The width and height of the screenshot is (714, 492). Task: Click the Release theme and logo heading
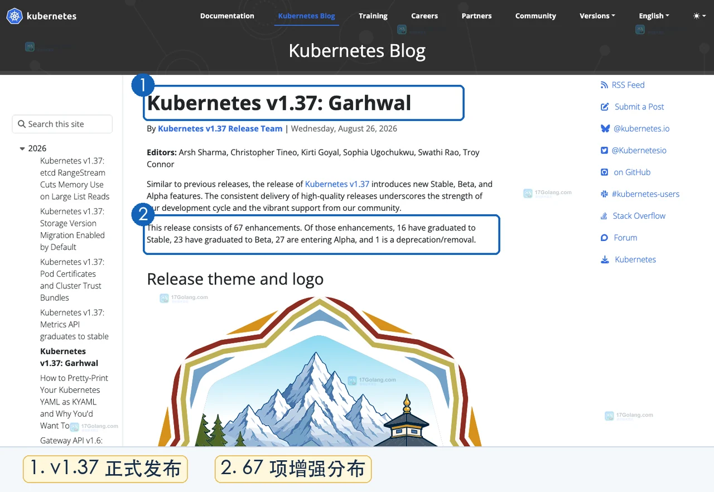235,279
